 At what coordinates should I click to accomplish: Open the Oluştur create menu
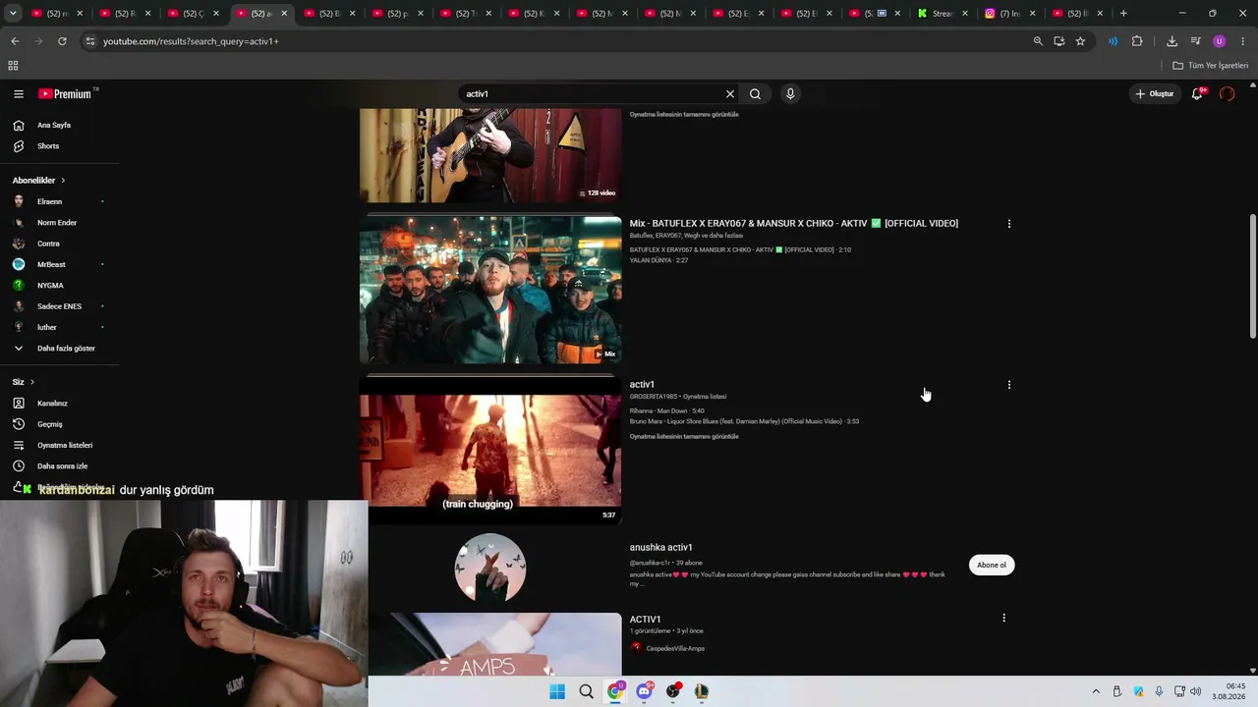[1155, 94]
